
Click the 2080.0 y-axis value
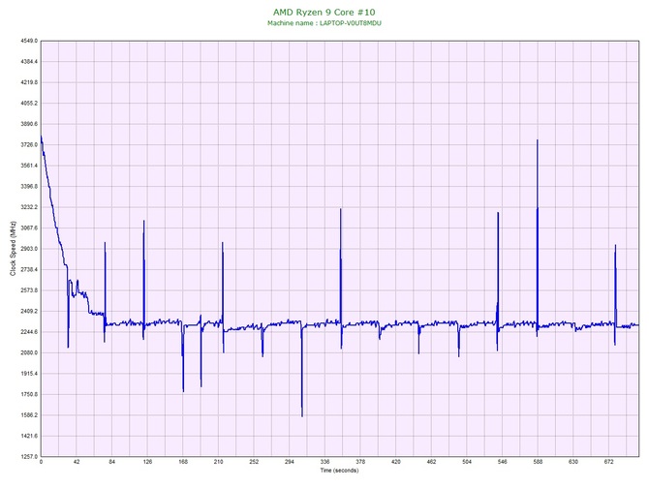[x=28, y=353]
